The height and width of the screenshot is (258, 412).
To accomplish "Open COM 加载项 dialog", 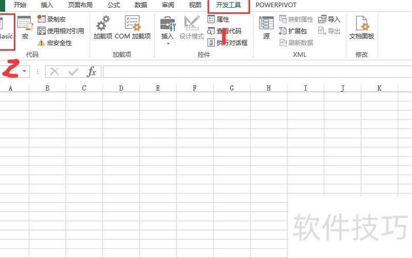I will click(x=133, y=27).
